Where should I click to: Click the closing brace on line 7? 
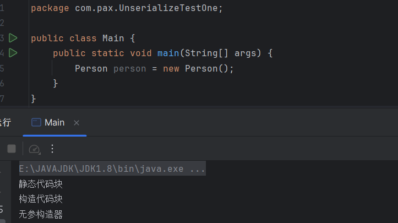pos(33,99)
